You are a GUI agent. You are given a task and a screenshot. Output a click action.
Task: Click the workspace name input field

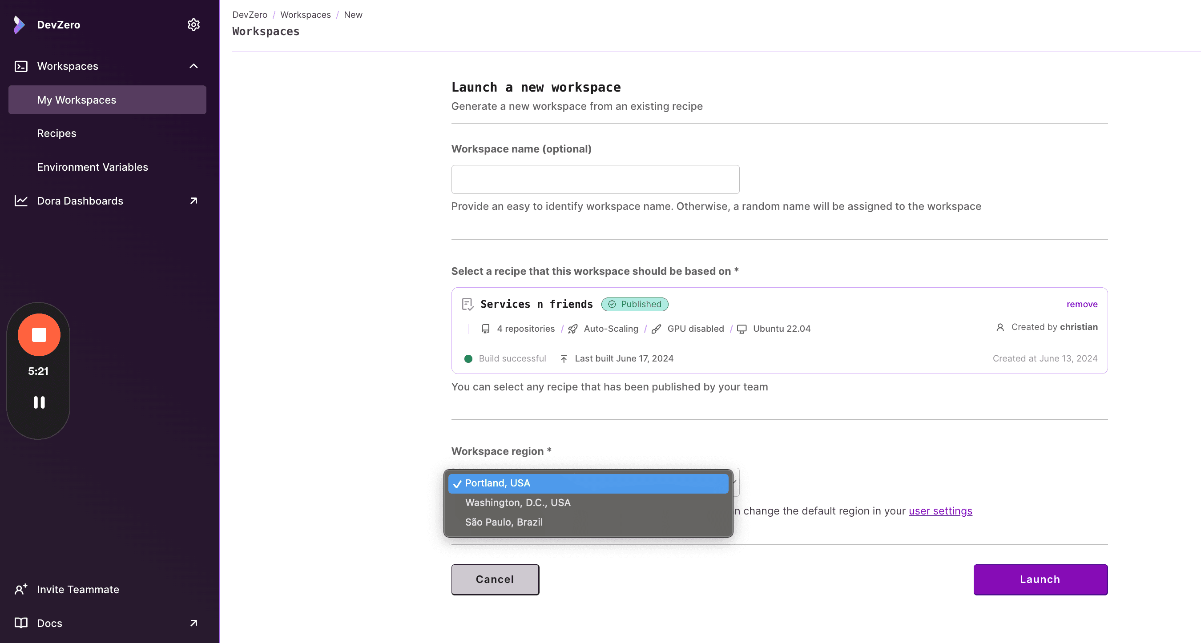click(595, 178)
